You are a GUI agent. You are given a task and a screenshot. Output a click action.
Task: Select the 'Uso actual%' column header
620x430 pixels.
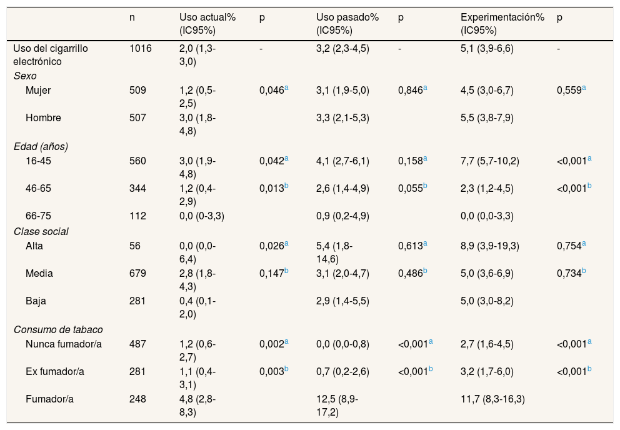tap(207, 17)
